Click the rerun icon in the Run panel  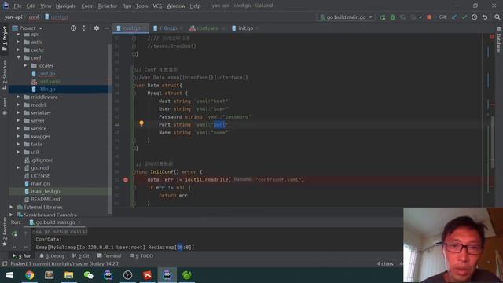coord(14,233)
